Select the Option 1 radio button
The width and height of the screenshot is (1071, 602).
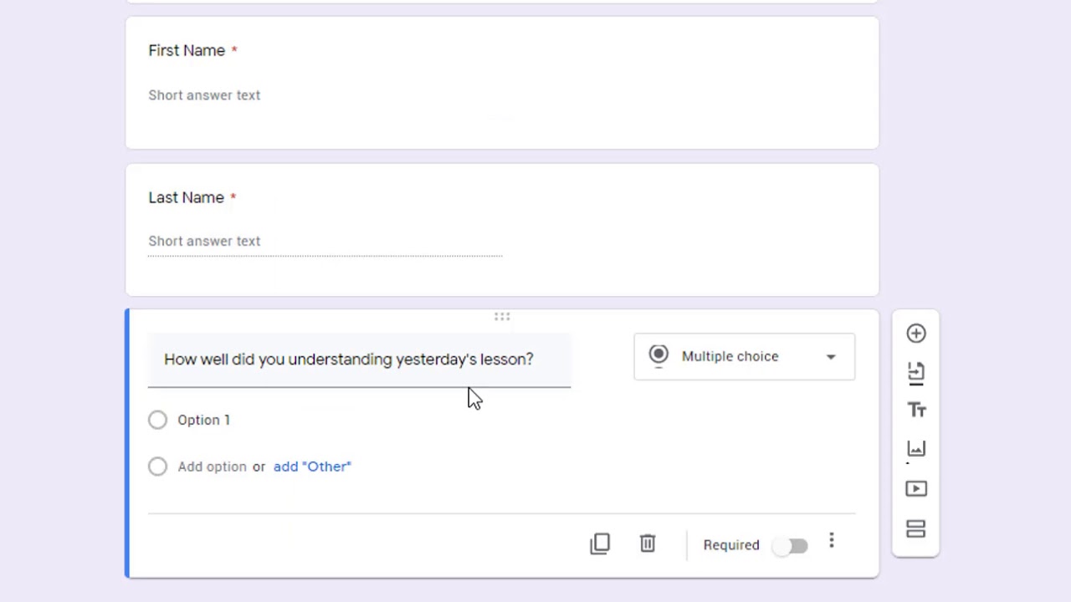[157, 420]
